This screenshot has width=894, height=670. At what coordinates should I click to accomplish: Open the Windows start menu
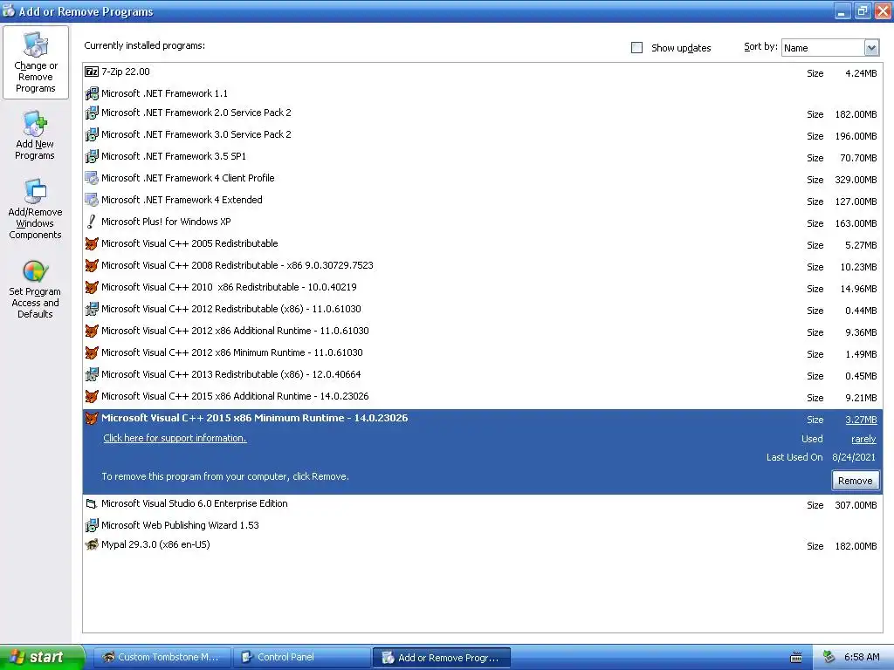coord(42,658)
